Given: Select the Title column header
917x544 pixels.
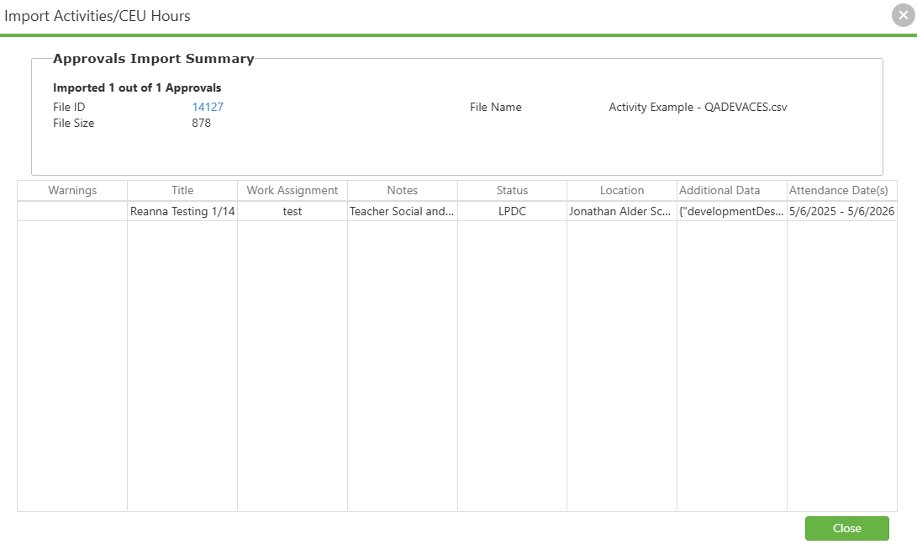Looking at the screenshot, I should 182,190.
